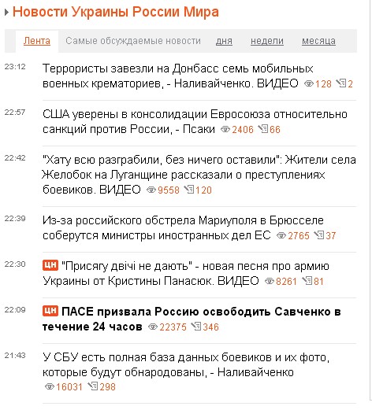Open the США sanctions story quoting Псаки

point(195,122)
